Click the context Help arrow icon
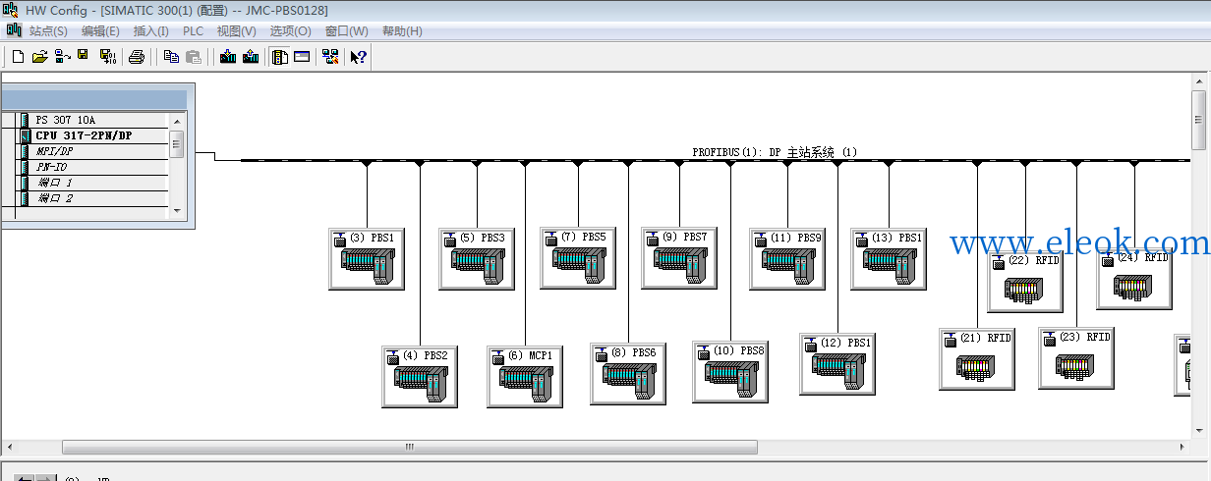This screenshot has height=481, width=1211. (359, 57)
